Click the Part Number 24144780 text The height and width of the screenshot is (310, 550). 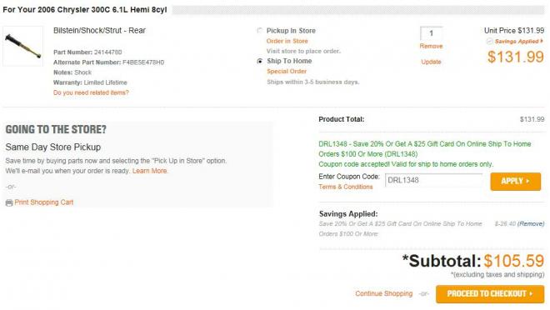pos(87,52)
